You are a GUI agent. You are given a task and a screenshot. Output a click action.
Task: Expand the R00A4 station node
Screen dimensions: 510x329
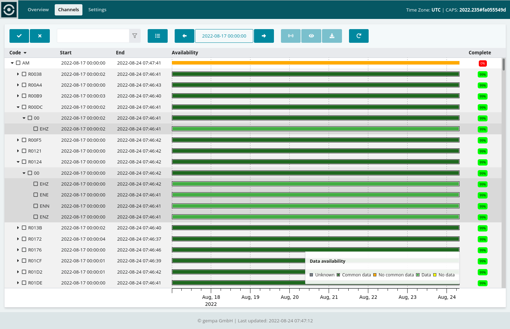[18, 85]
